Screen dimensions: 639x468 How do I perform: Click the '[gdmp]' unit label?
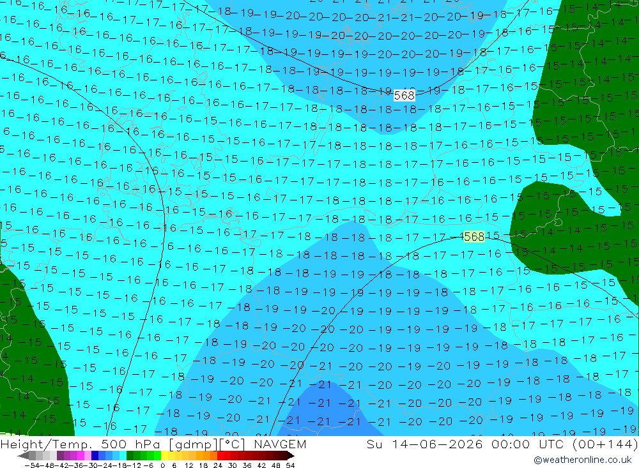193,444
